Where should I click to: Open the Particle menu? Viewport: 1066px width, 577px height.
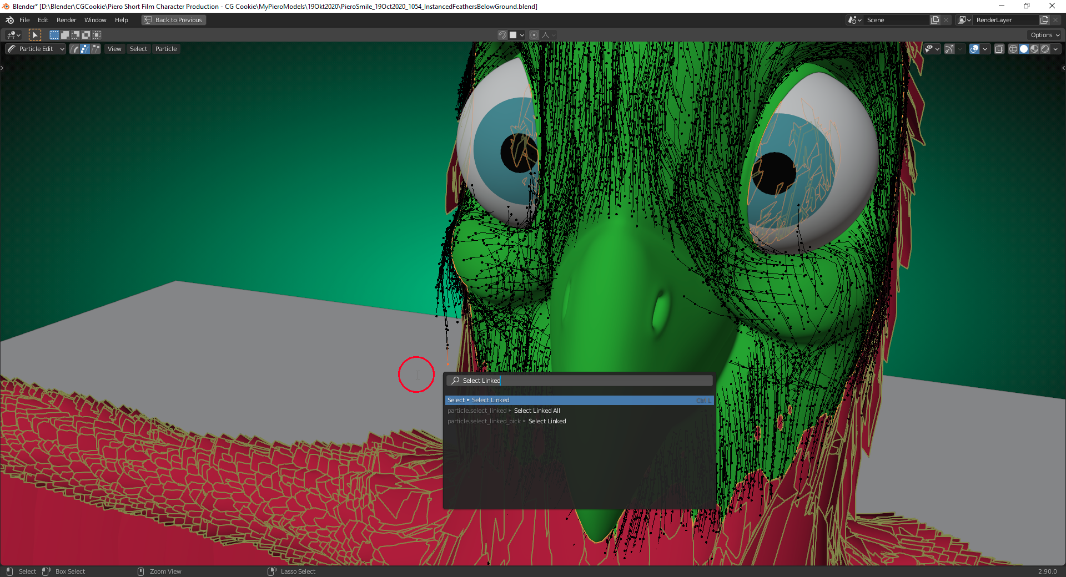tap(166, 48)
